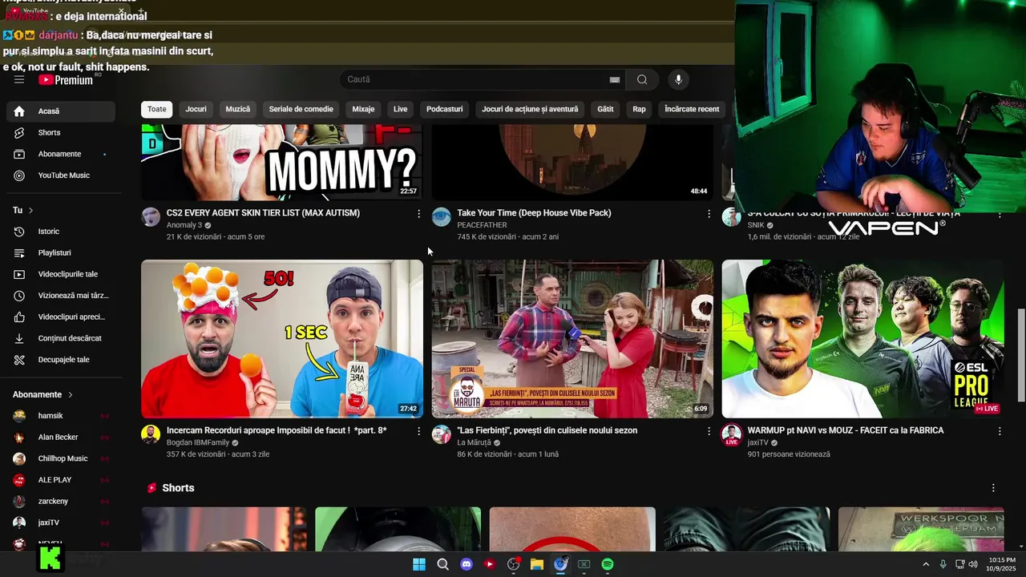Open the on-screen keyboard icon in search box
The width and height of the screenshot is (1026, 577).
point(615,79)
